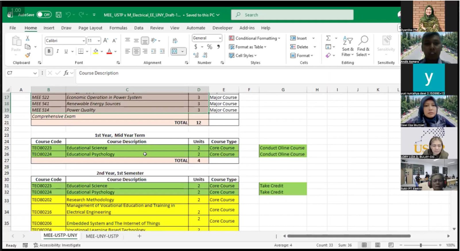
Task: Switch to Page Layout view
Action: pyautogui.click(x=377, y=245)
